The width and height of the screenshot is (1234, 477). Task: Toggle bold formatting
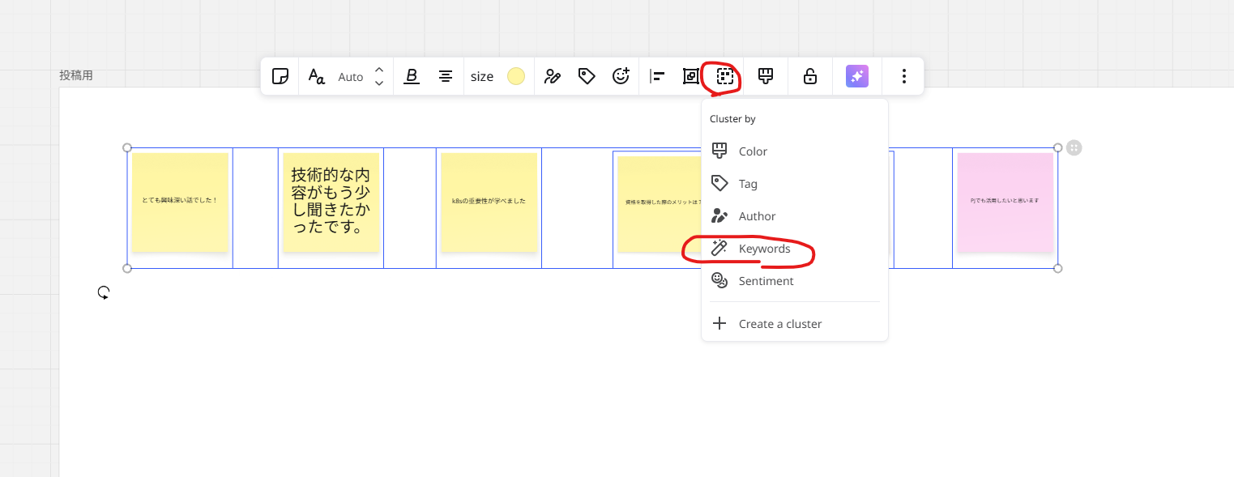tap(412, 76)
